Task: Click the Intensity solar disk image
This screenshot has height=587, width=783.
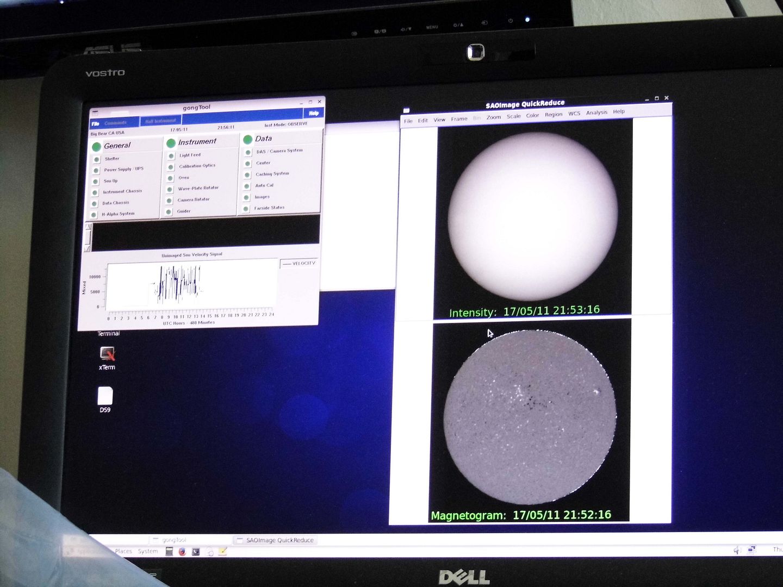Action: [533, 216]
